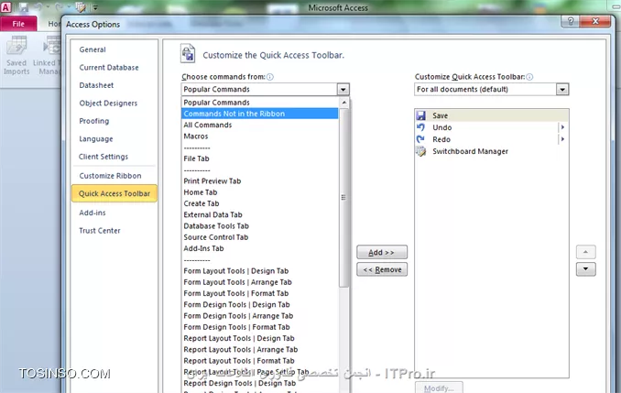Click the Move Up arrow button
621x393 pixels.
pyautogui.click(x=586, y=252)
